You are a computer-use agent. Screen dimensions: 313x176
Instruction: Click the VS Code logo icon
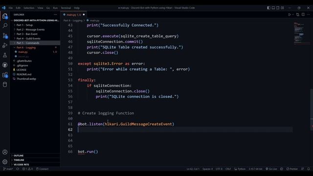(3, 8)
